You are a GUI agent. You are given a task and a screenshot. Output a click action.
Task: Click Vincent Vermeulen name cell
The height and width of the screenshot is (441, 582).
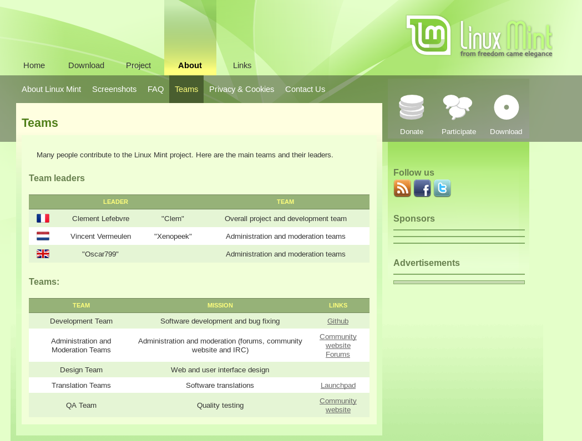click(x=100, y=237)
